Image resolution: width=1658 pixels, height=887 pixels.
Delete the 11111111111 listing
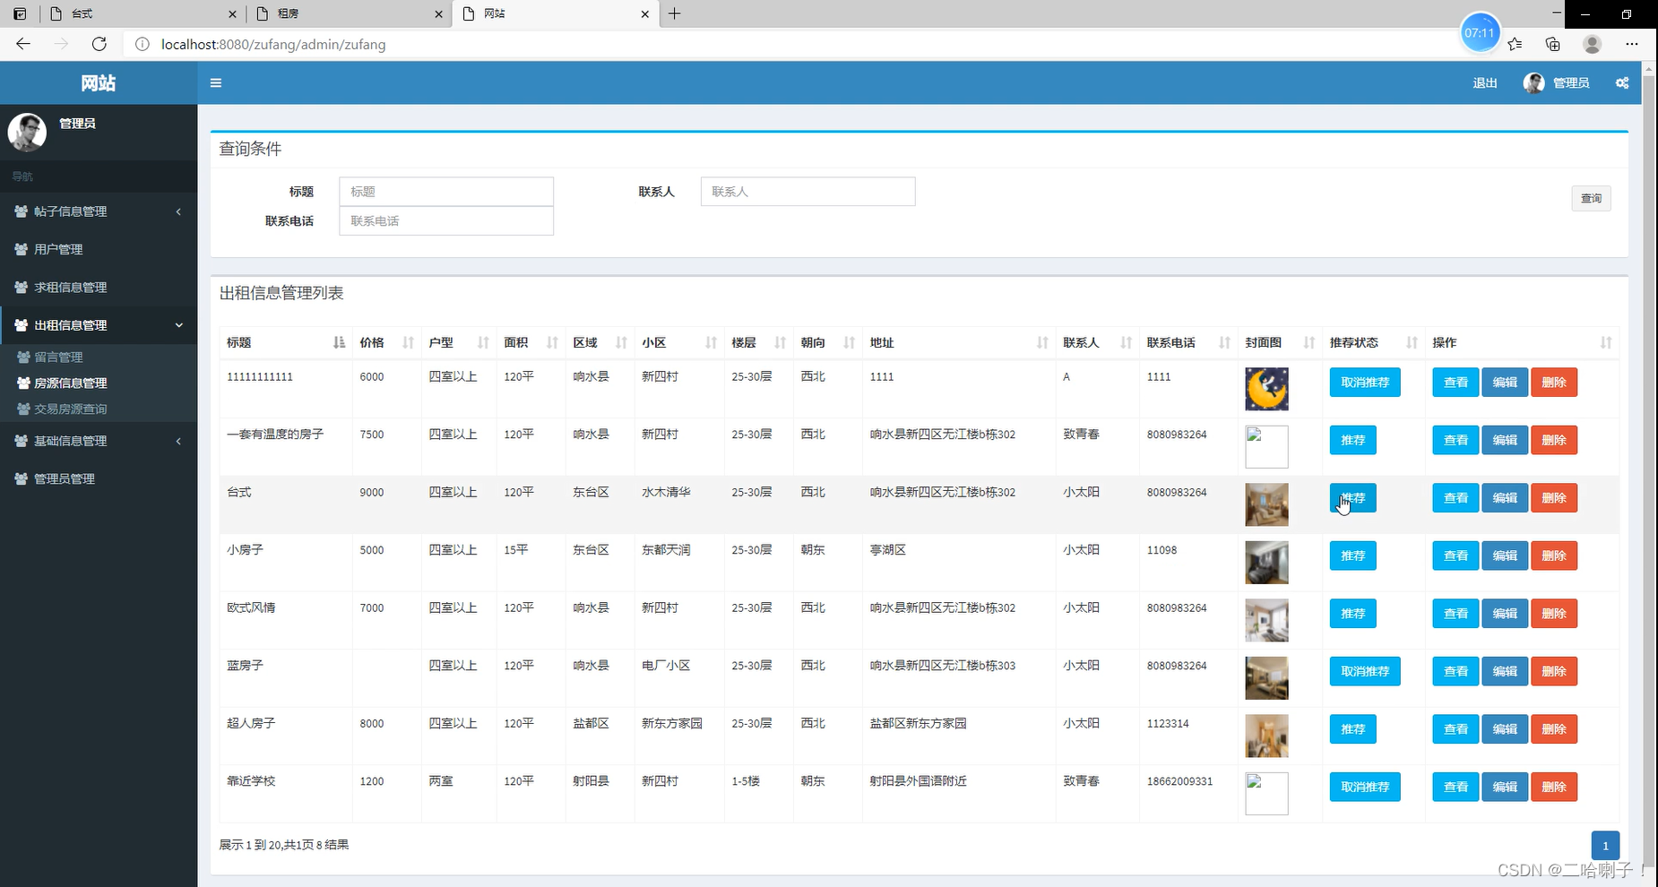(1554, 383)
